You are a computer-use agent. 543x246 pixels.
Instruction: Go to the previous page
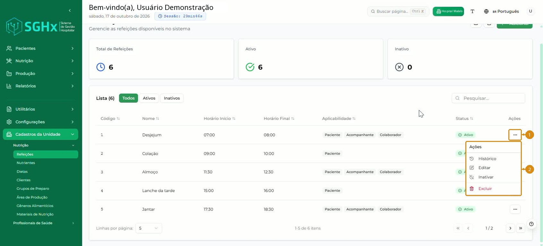click(468, 228)
